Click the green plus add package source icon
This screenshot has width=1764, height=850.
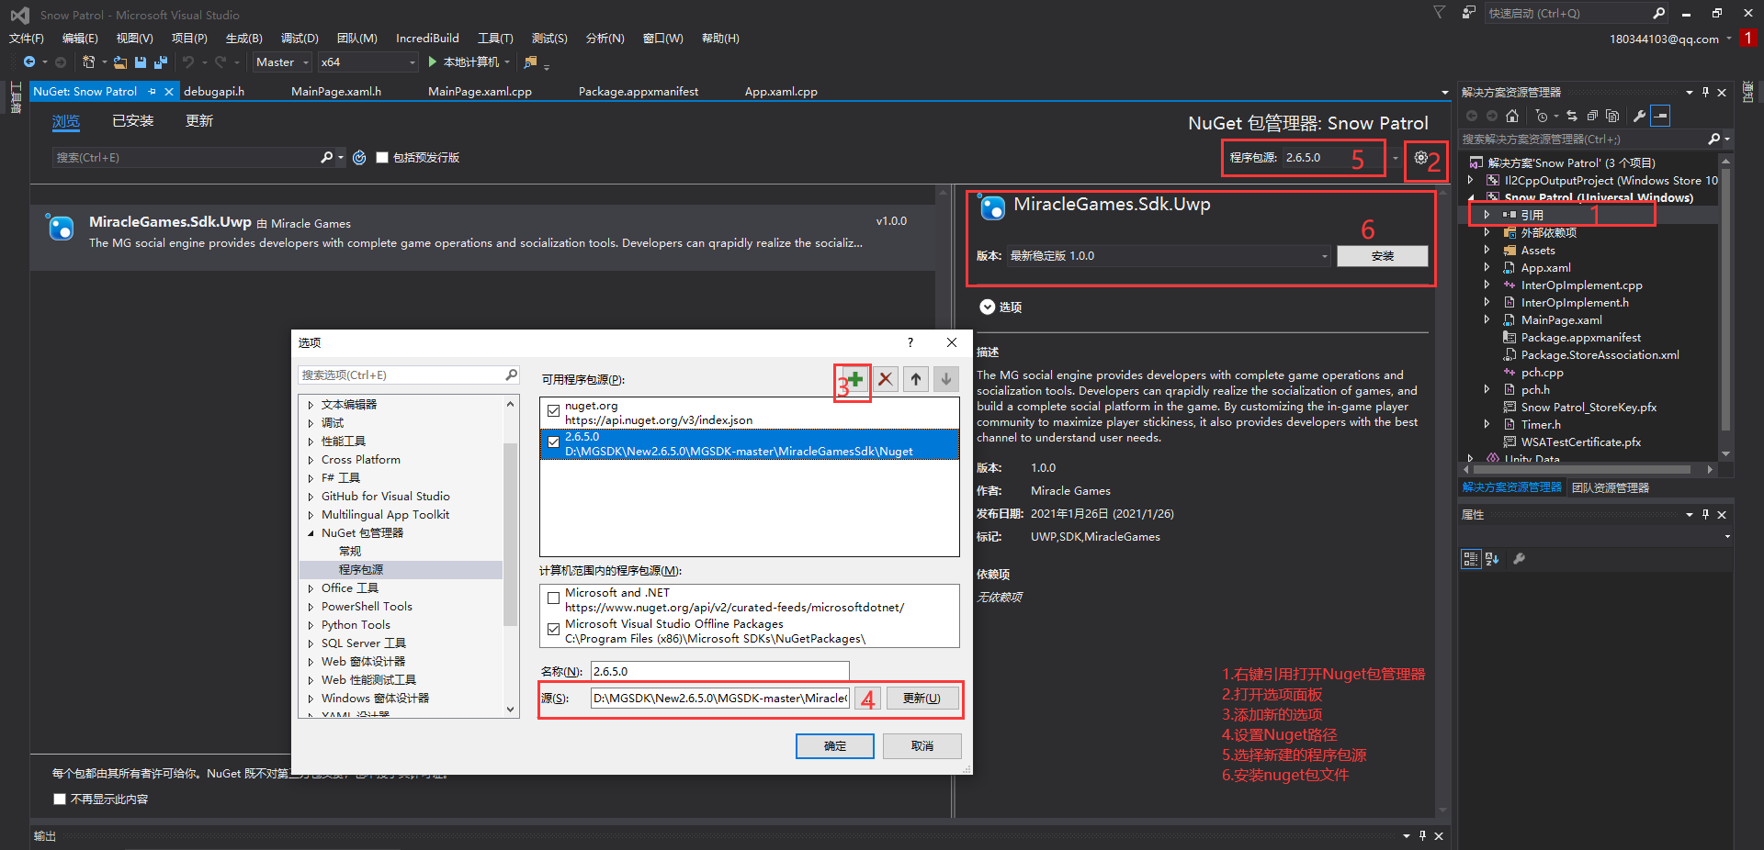pyautogui.click(x=855, y=379)
